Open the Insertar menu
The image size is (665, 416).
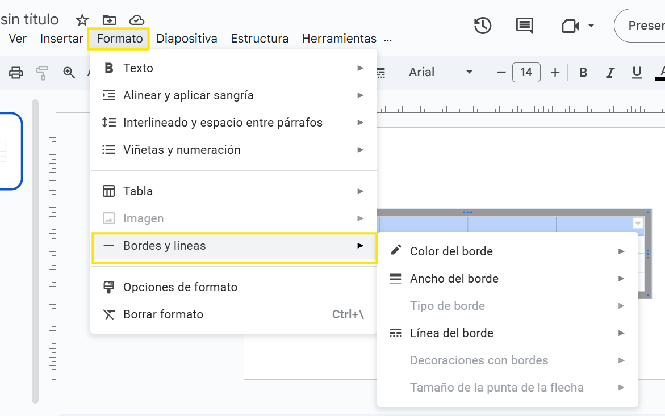click(62, 39)
